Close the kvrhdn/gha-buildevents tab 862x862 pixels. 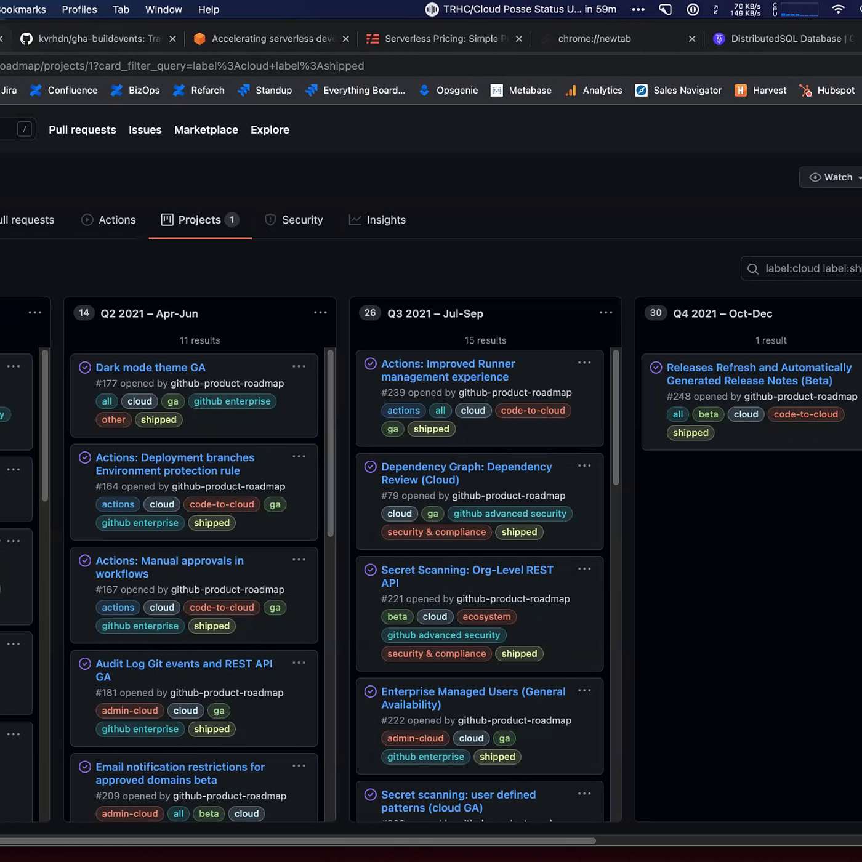(172, 39)
